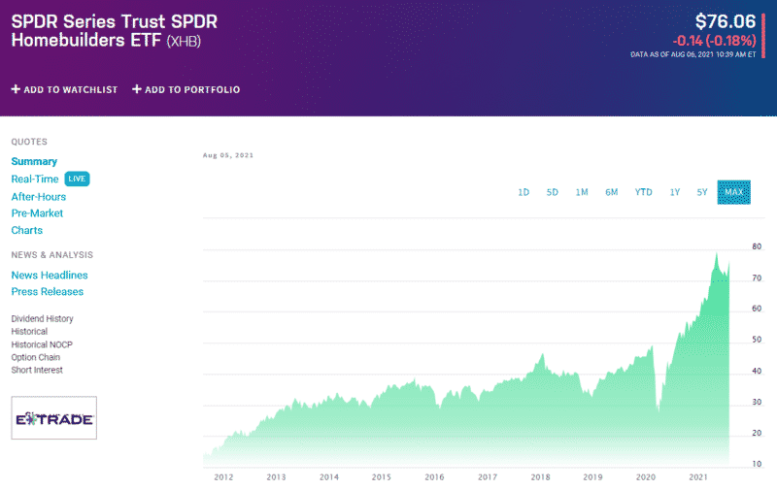Switch chart to 6M range
This screenshot has height=490, width=777.
pos(612,192)
